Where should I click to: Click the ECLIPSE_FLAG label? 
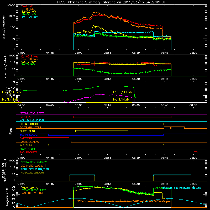29,135
